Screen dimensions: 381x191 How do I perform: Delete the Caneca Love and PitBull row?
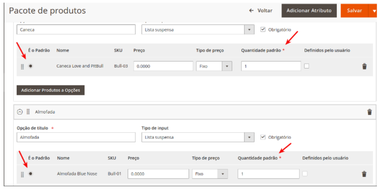point(364,66)
